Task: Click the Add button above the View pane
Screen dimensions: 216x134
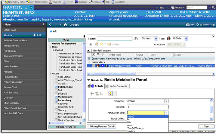Action: [x=53, y=31]
